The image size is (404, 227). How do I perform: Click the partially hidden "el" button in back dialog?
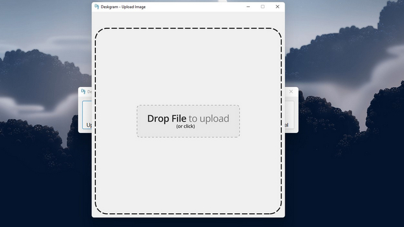(289, 115)
